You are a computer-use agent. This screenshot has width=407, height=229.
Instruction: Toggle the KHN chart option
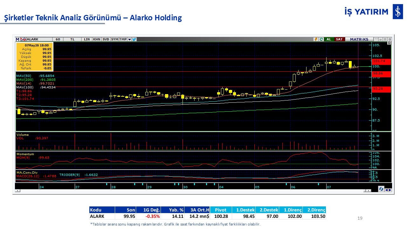[x=97, y=39]
